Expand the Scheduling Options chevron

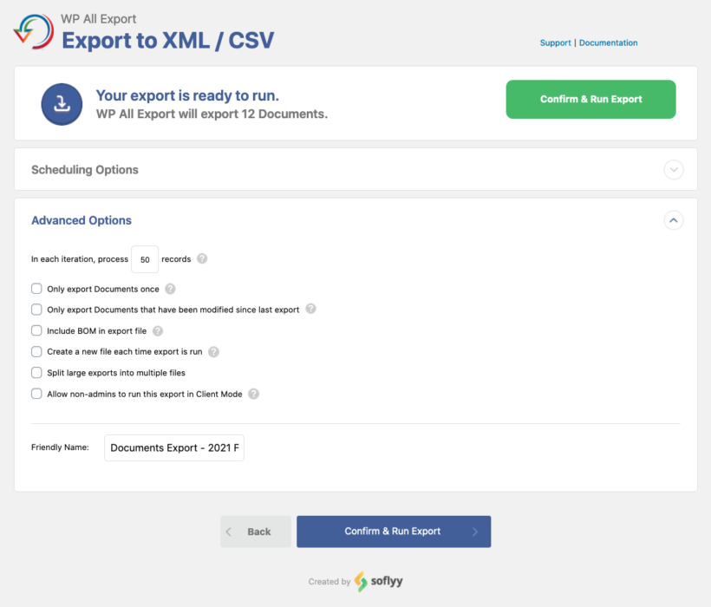point(674,170)
